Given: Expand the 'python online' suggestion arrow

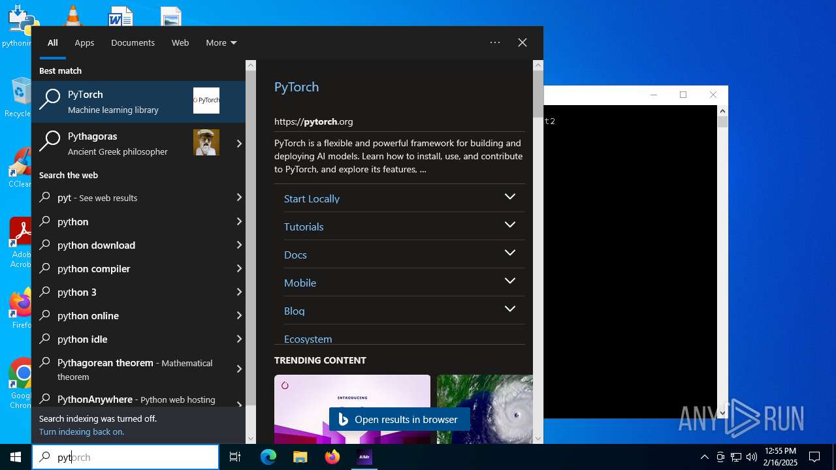Looking at the screenshot, I should (239, 315).
